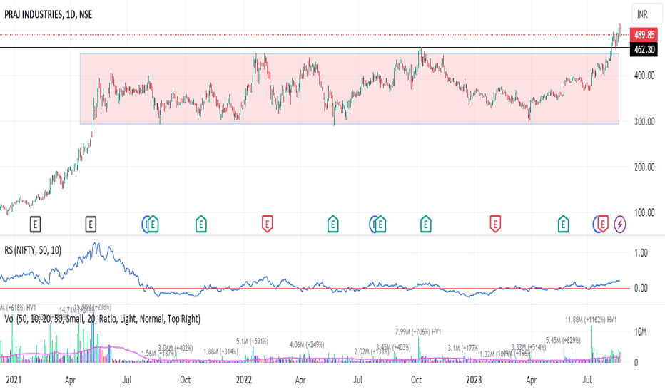
Task: Open the blue dividend marker for July 2023
Action: coord(596,225)
